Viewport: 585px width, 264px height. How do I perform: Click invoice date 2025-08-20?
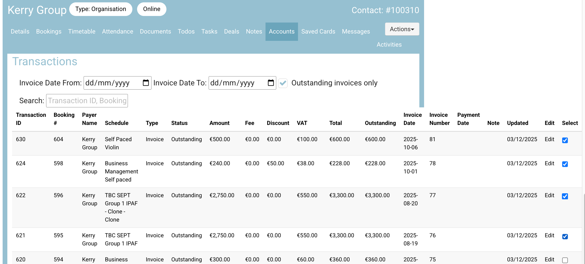[x=411, y=199]
